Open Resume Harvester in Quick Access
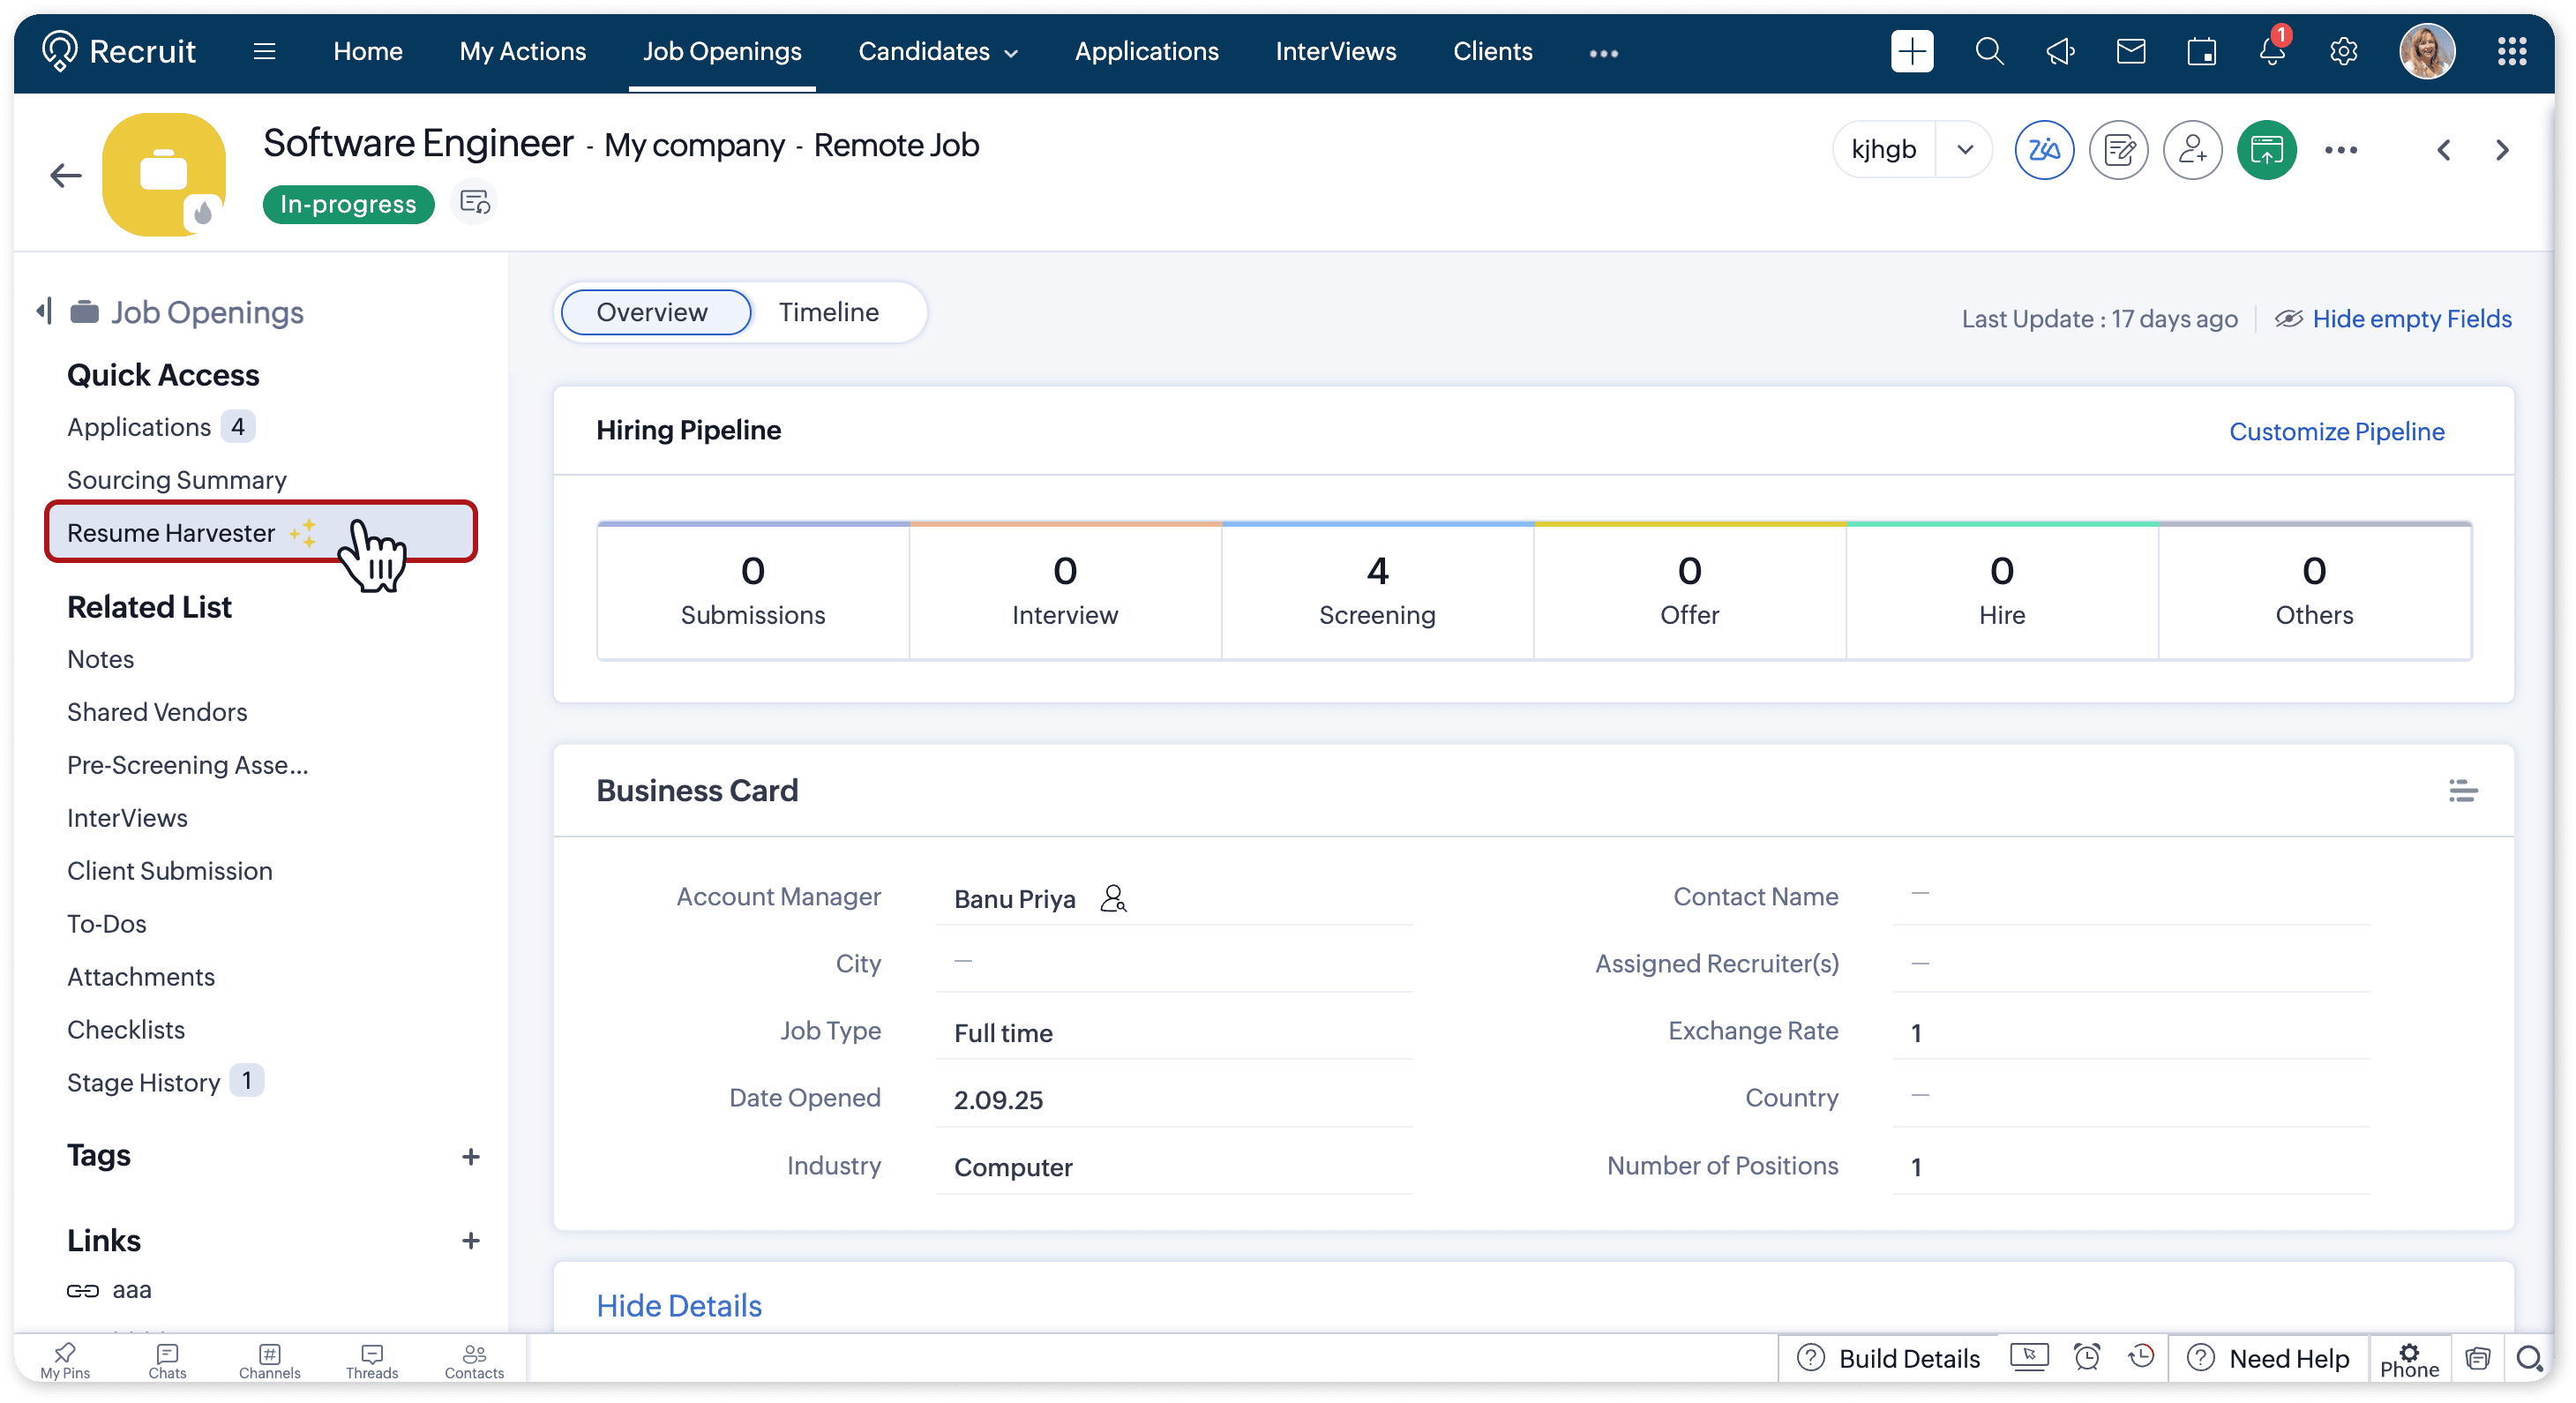The height and width of the screenshot is (1403, 2576). 172,533
